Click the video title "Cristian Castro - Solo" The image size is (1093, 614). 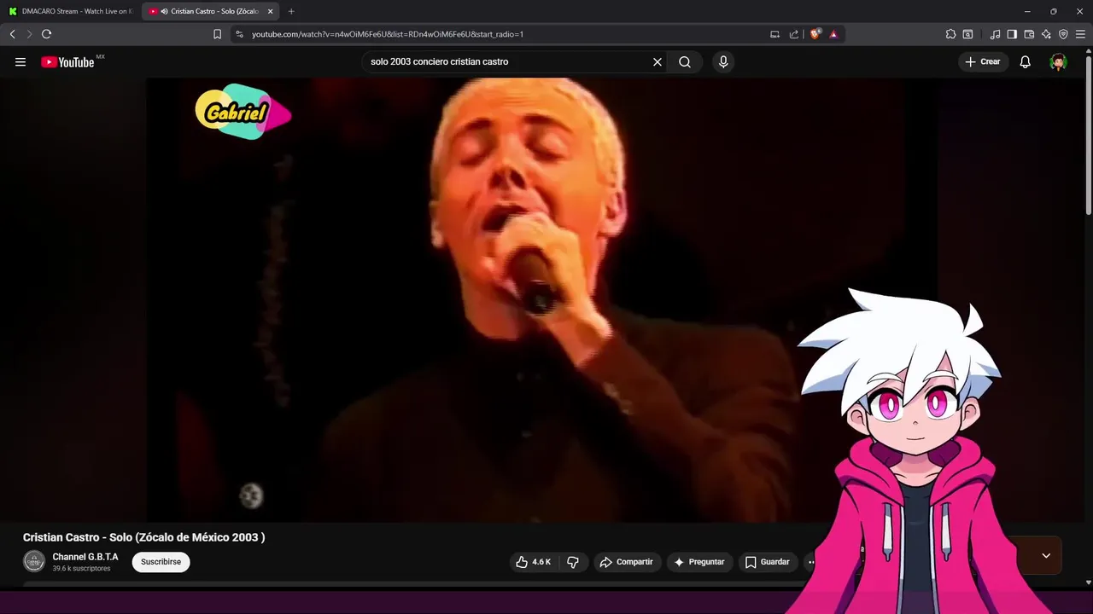click(143, 537)
